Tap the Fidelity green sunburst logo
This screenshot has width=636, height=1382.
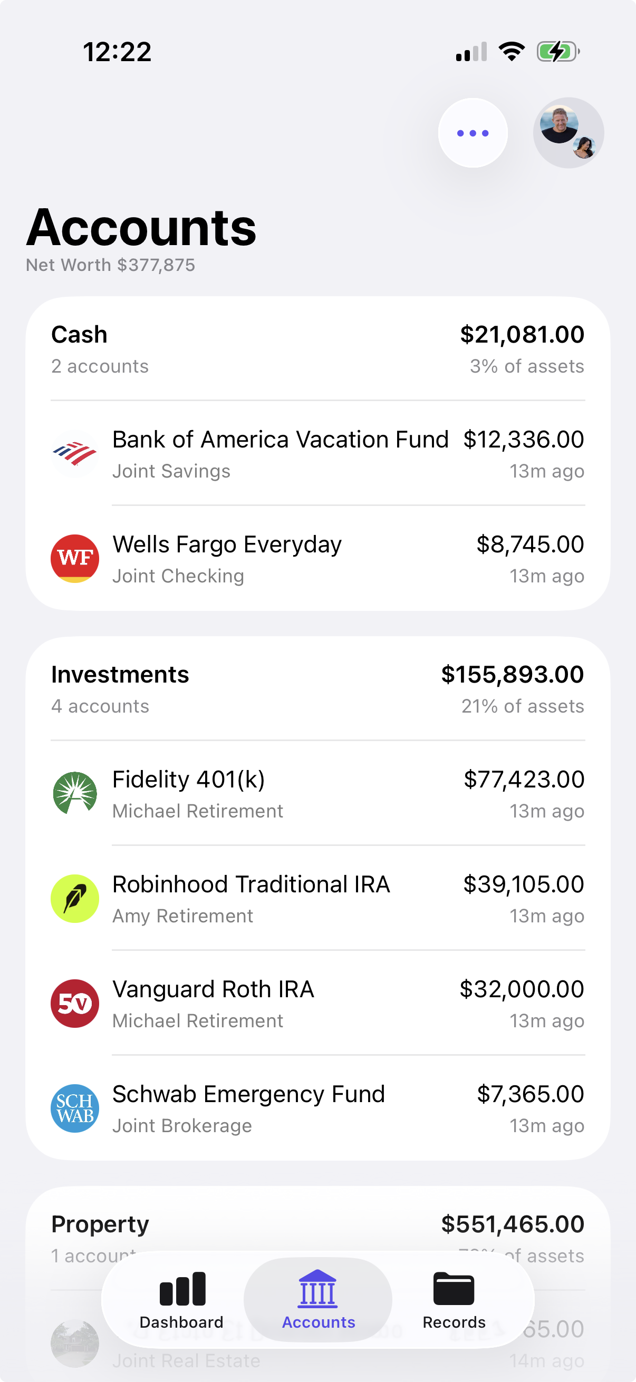(74, 793)
